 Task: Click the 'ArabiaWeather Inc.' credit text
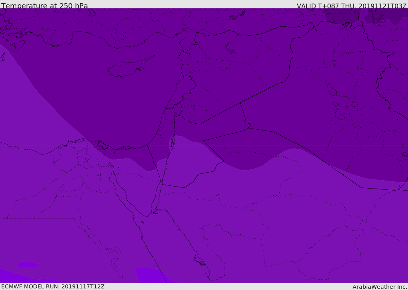379,287
